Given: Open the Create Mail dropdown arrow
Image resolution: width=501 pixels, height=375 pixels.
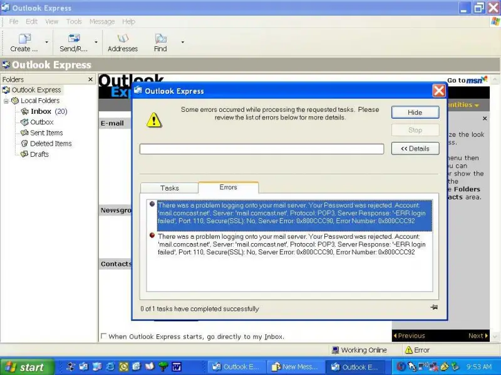Looking at the screenshot, I should (46, 42).
